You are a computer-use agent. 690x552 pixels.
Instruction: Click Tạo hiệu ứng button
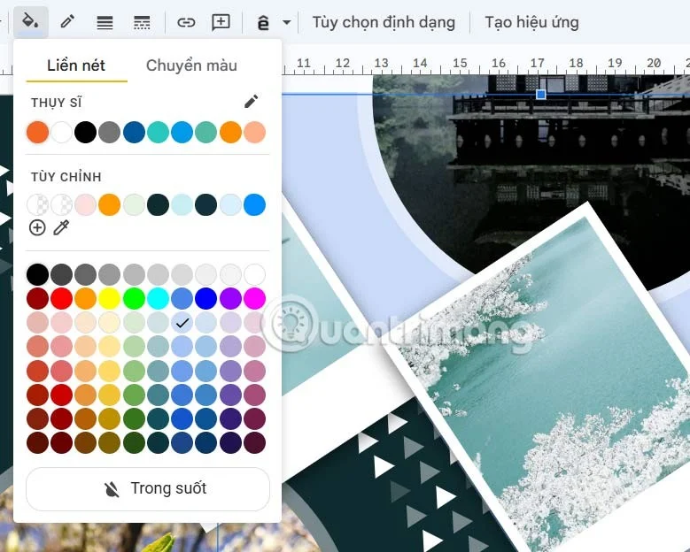tap(531, 22)
